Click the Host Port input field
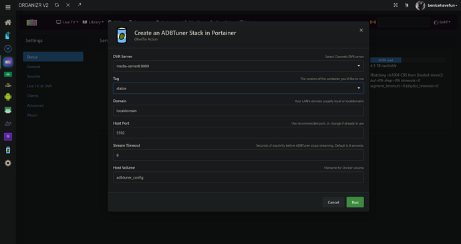The image size is (461, 244). (x=239, y=133)
